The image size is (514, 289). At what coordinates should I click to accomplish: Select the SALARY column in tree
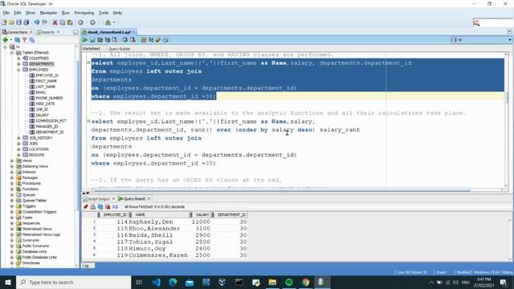click(x=42, y=115)
